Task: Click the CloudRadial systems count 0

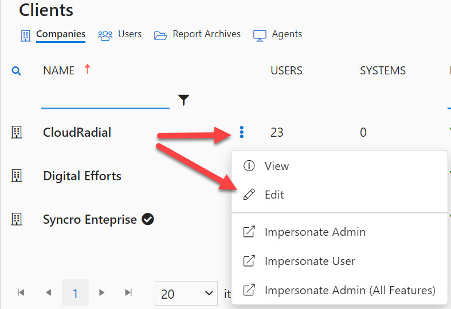Action: pyautogui.click(x=363, y=132)
